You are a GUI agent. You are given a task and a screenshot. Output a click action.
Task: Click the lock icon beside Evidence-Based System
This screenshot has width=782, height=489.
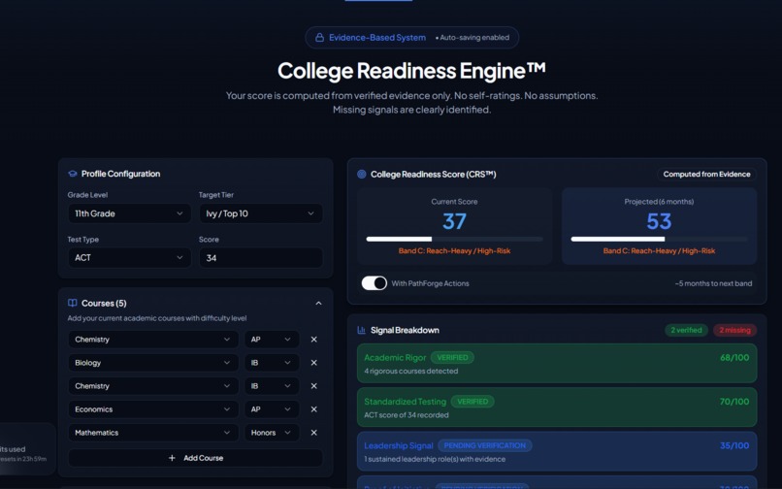click(x=319, y=38)
